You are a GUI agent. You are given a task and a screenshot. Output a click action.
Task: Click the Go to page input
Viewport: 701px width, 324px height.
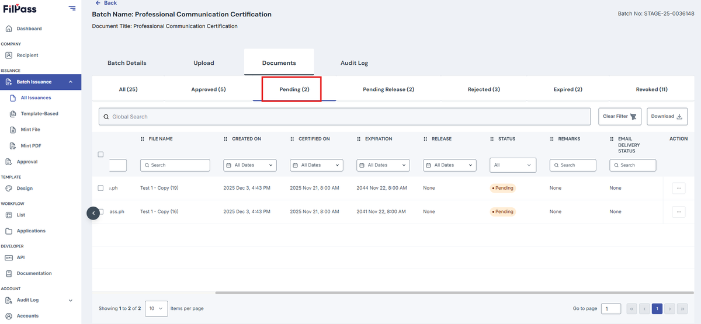click(x=612, y=308)
